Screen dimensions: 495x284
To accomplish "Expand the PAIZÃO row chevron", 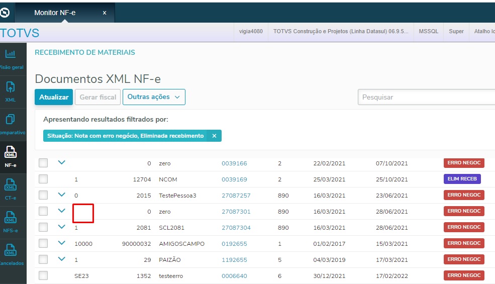I will [x=61, y=259].
